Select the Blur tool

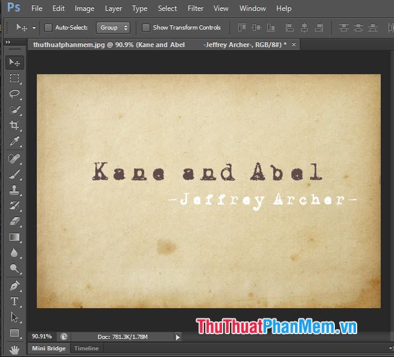click(x=14, y=253)
